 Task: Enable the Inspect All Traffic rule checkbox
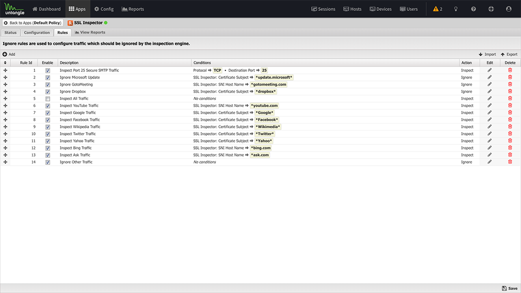click(48, 98)
